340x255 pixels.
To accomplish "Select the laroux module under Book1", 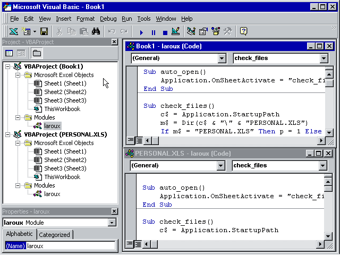I will [52, 126].
